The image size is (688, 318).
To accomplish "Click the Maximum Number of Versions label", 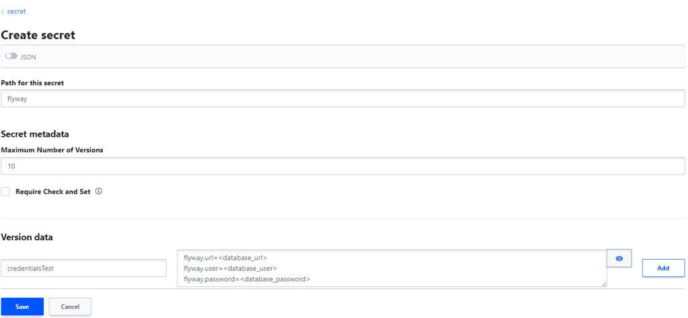I will pos(52,150).
